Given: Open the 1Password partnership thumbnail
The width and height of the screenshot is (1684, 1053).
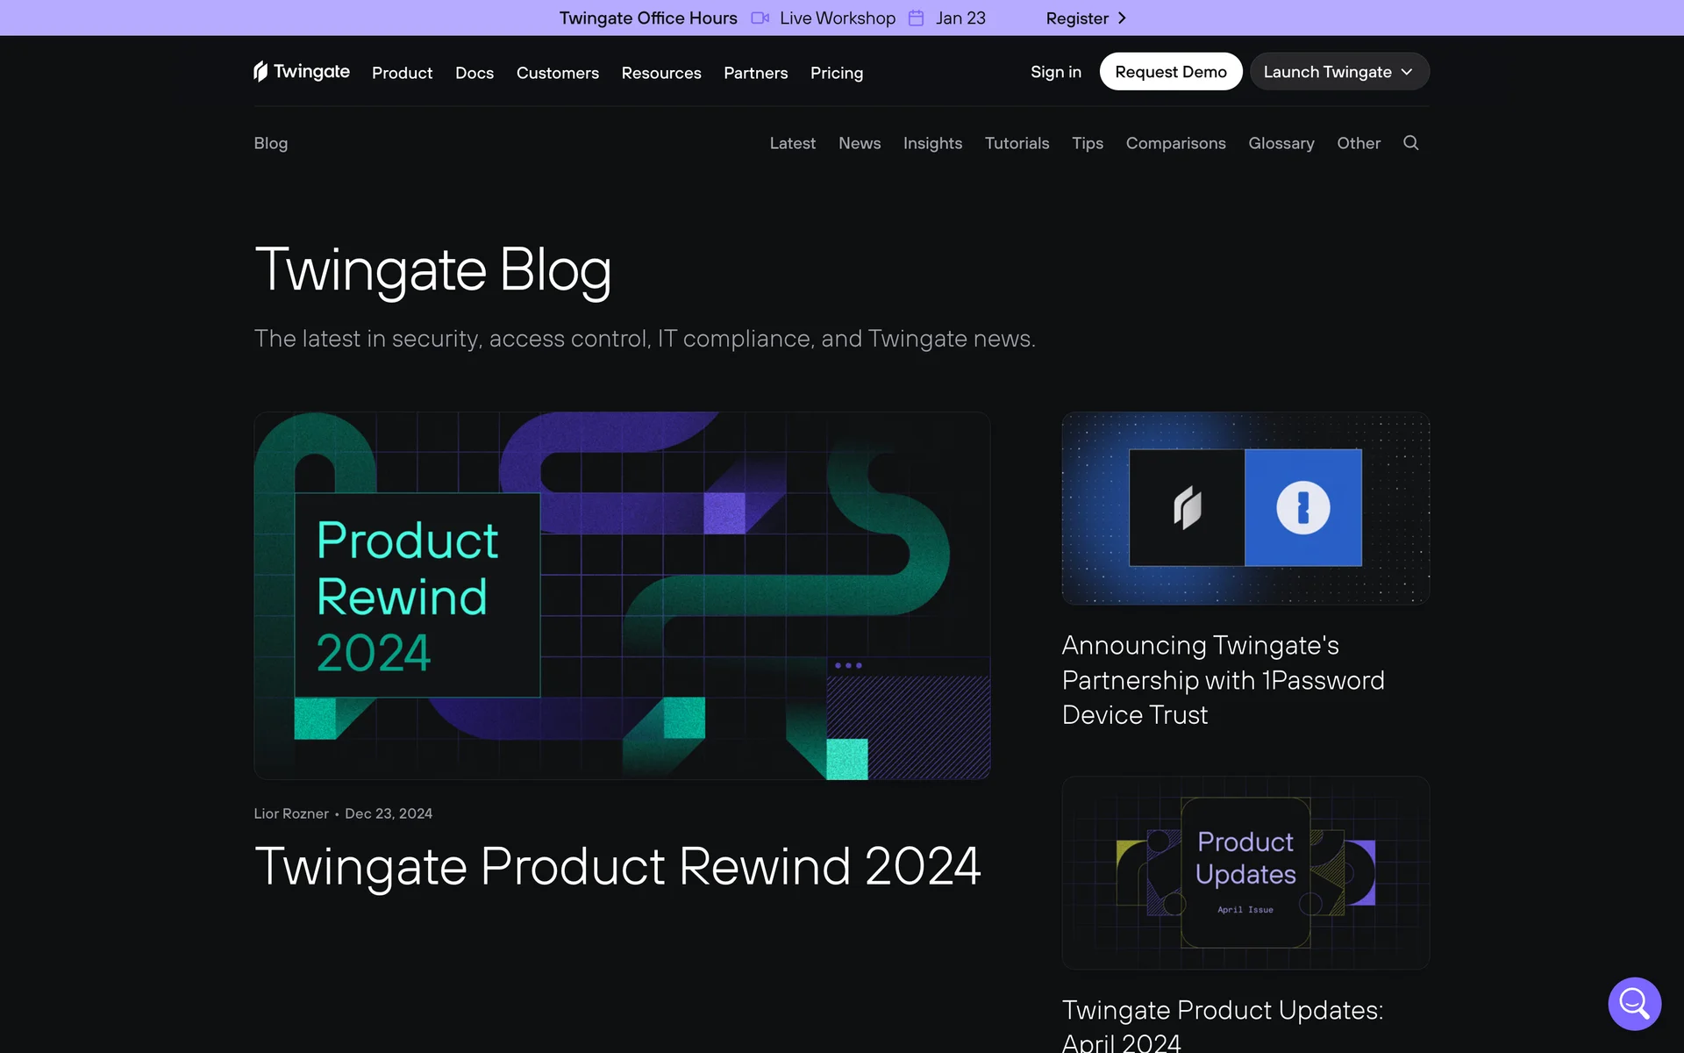Looking at the screenshot, I should [x=1245, y=508].
